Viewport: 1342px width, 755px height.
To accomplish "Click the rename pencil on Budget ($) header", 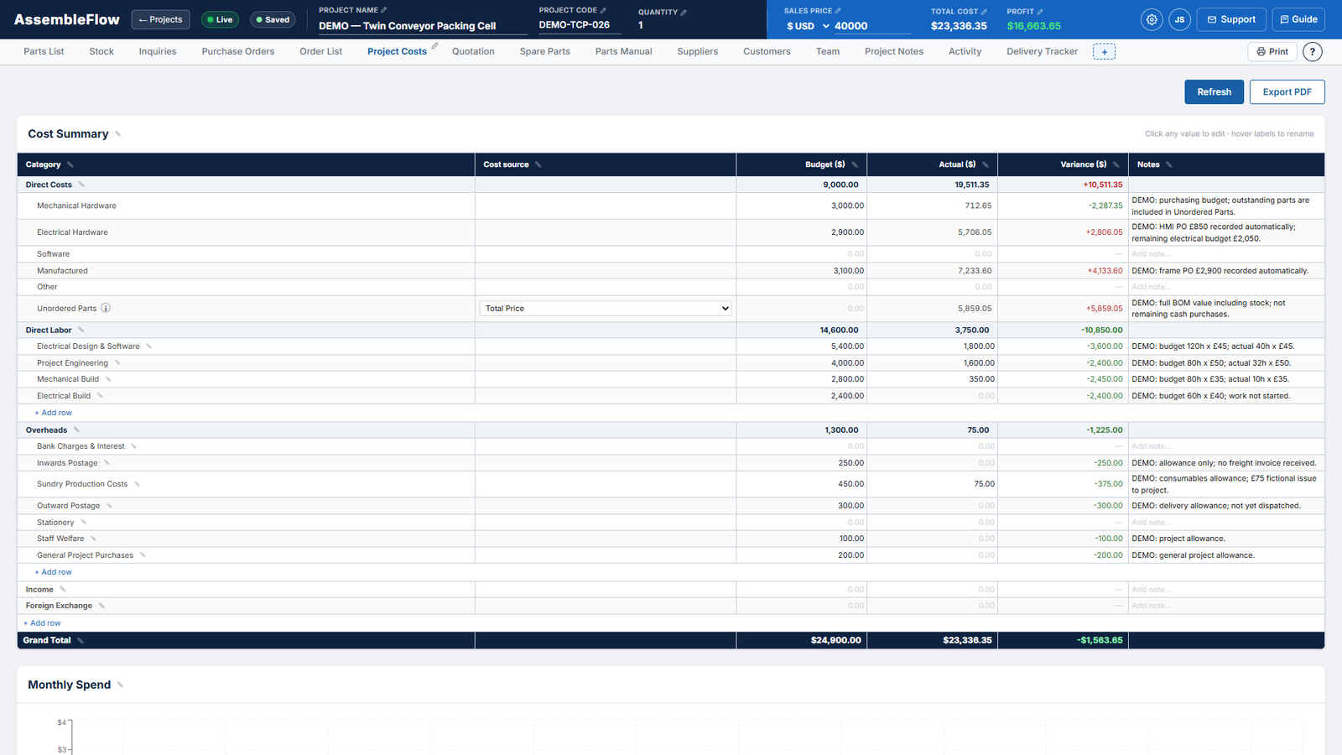I will click(855, 164).
